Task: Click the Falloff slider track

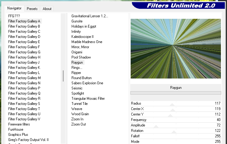Action: (x=176, y=136)
